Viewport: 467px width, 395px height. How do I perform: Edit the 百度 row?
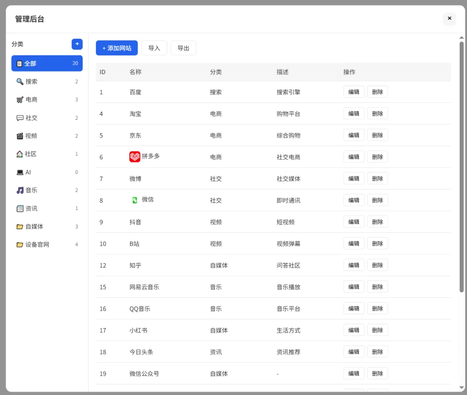coord(354,92)
